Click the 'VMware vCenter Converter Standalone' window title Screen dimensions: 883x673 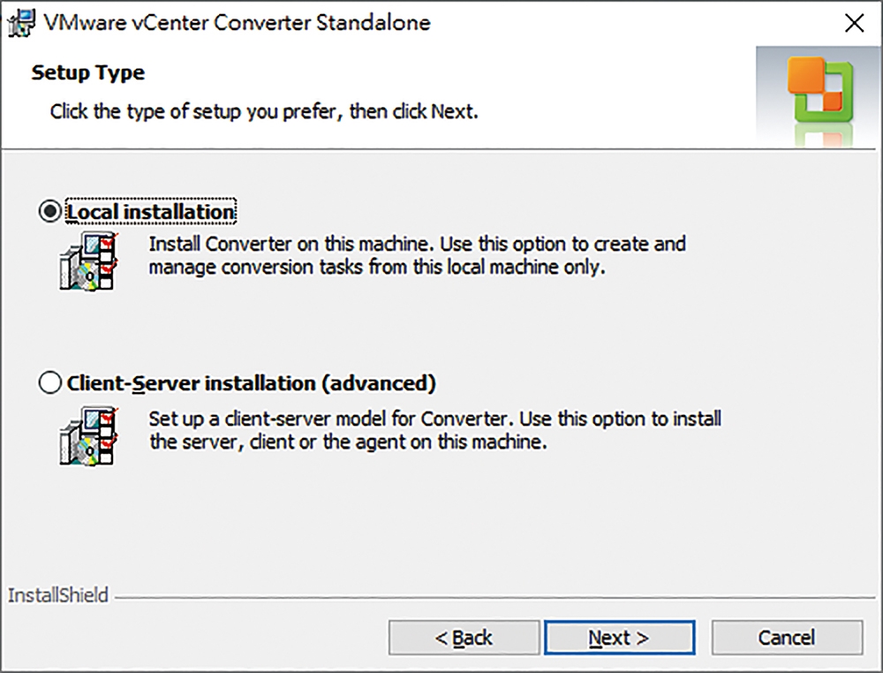point(237,23)
